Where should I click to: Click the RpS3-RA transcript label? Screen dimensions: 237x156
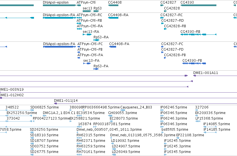(x=101, y=37)
